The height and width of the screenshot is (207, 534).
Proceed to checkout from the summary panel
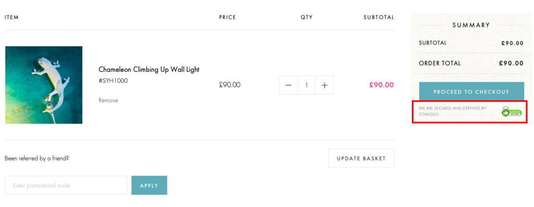pyautogui.click(x=471, y=92)
